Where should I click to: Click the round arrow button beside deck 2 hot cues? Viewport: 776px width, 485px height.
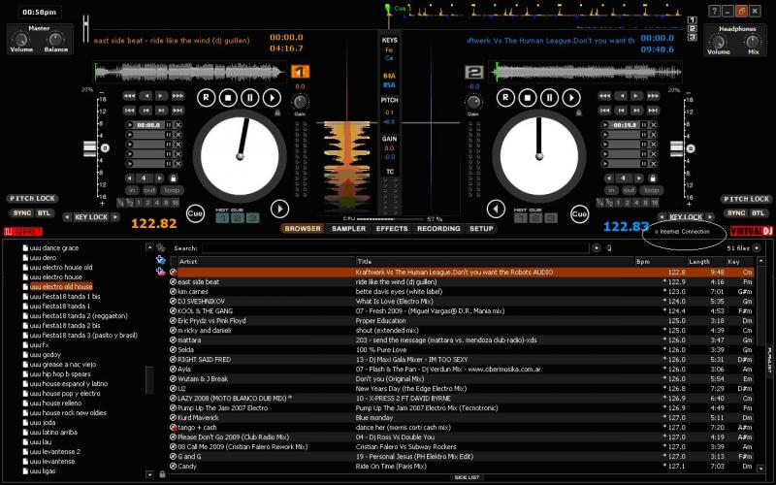496,209
